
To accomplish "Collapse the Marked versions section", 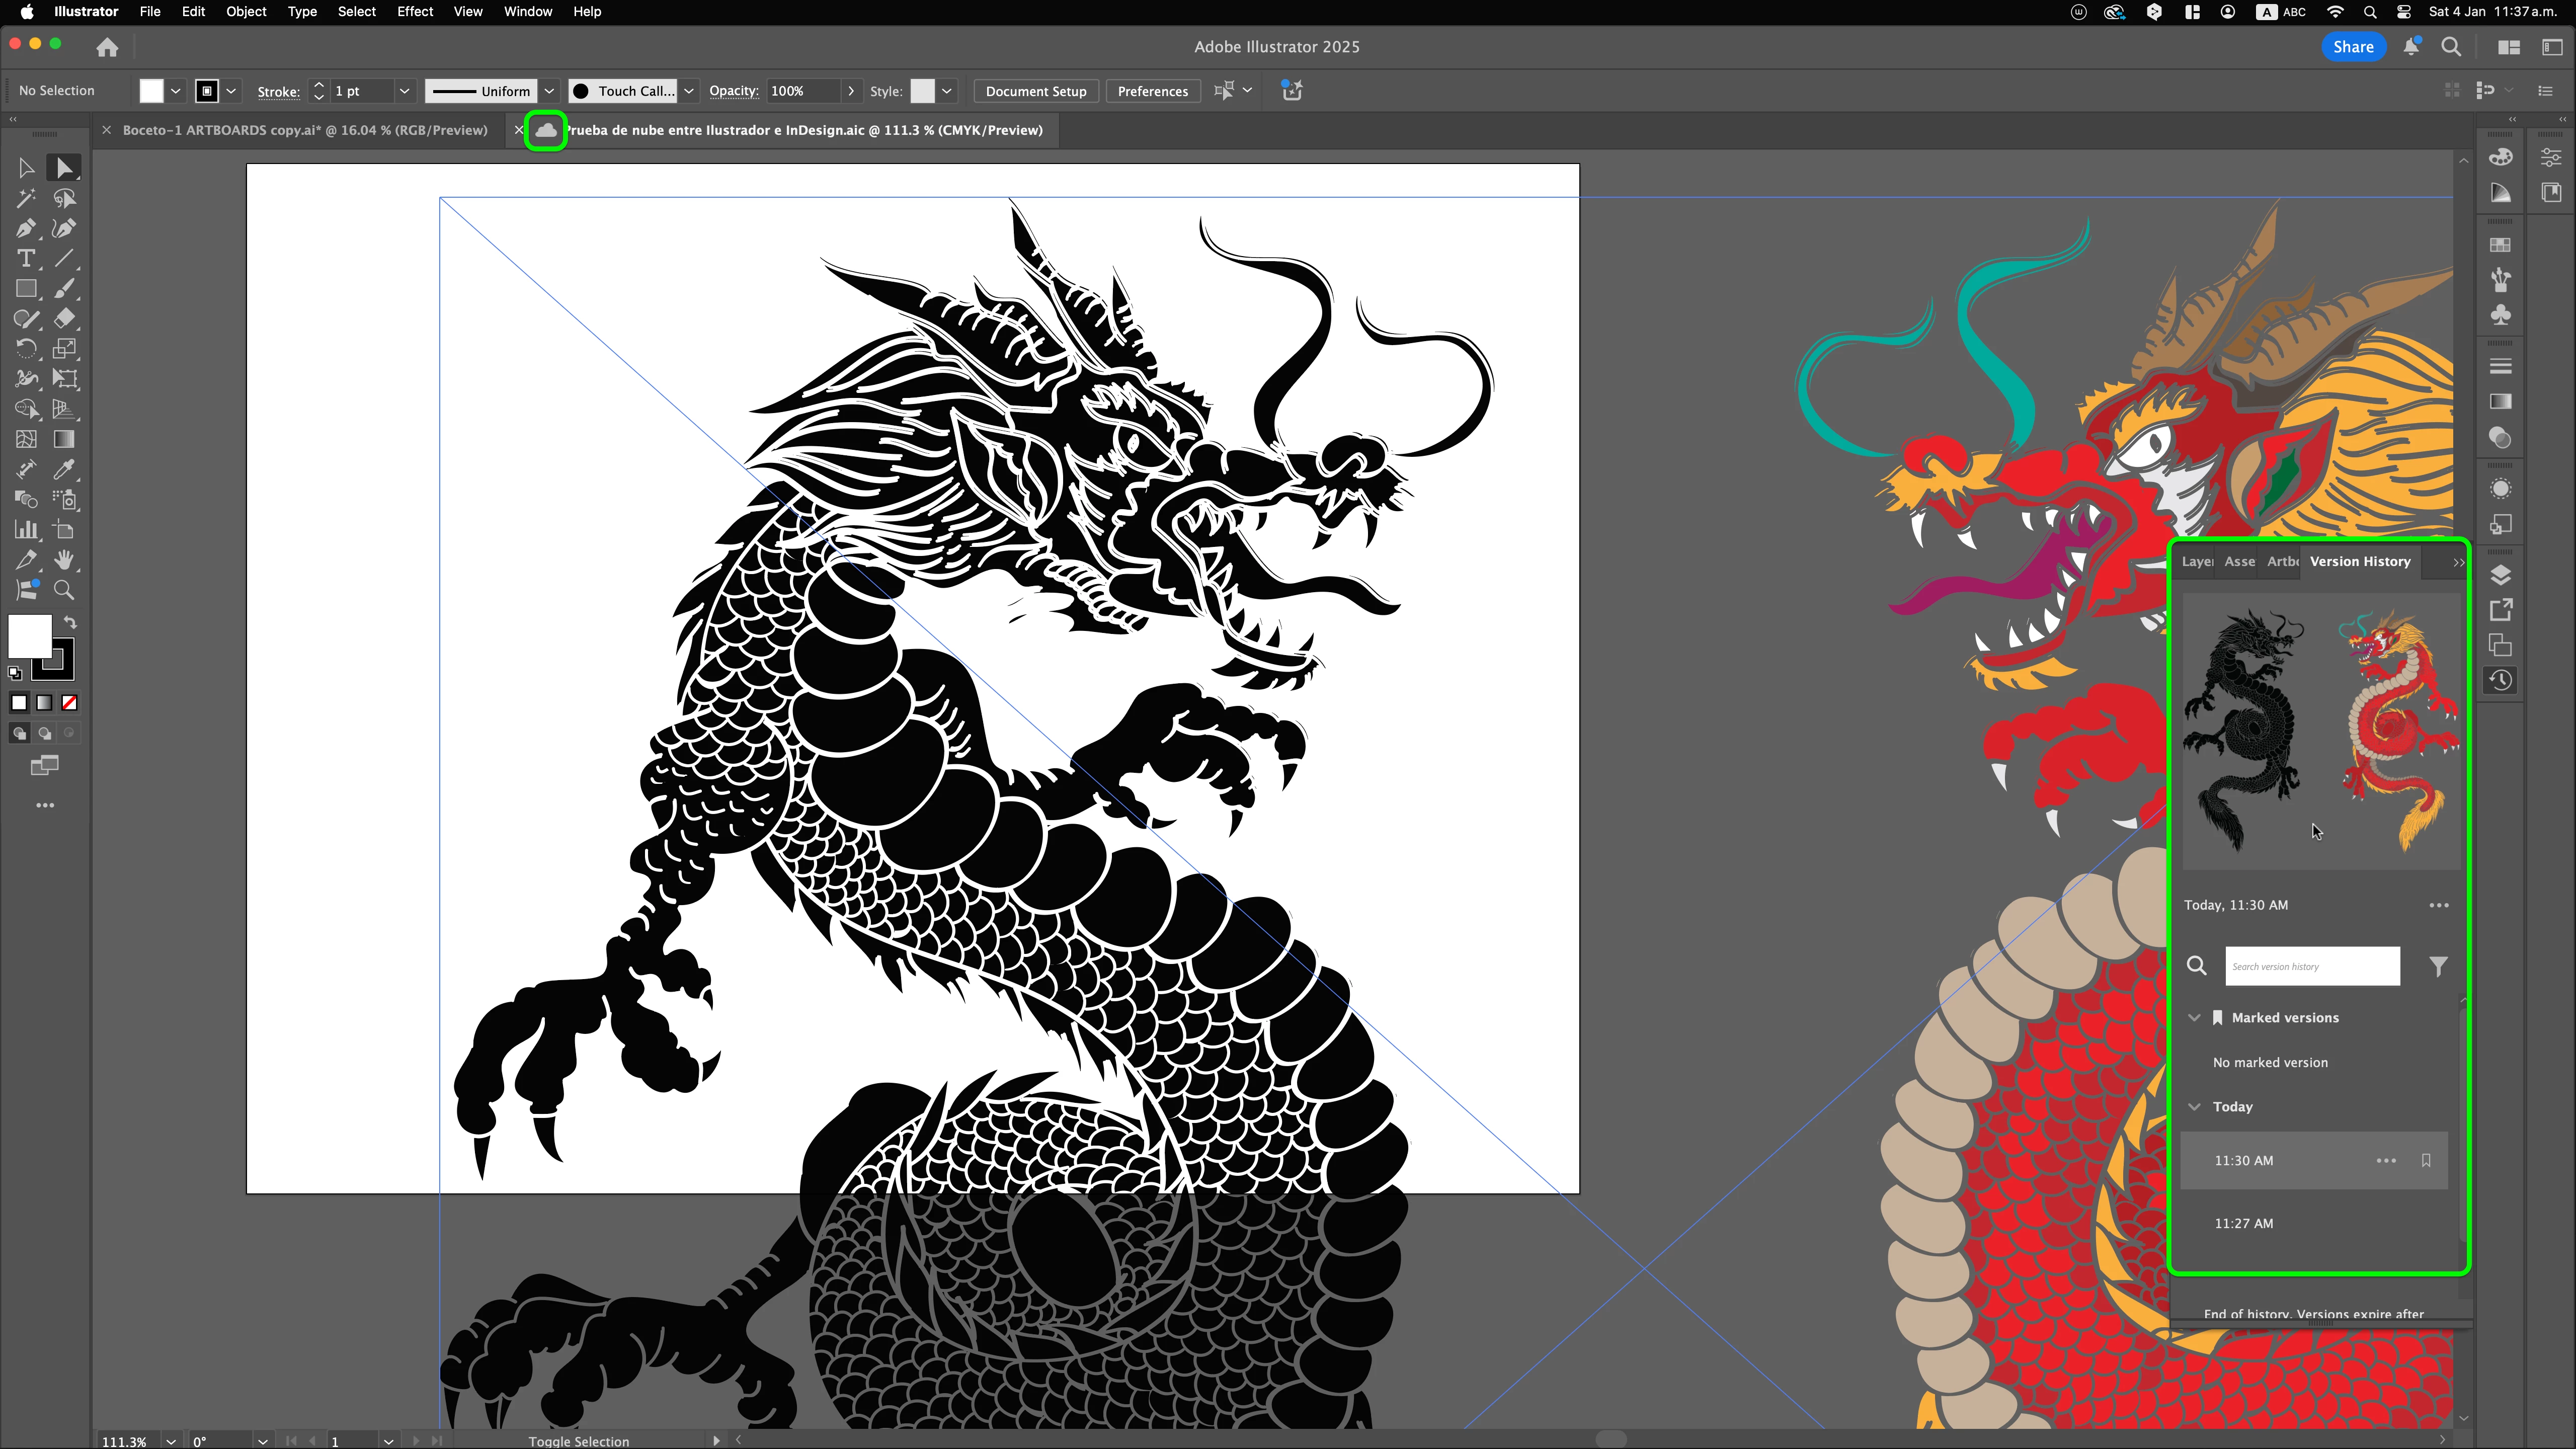I will point(2194,1018).
